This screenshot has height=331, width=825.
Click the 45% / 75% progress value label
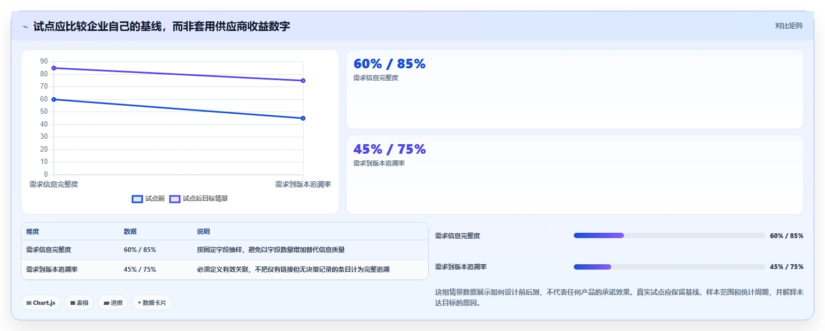point(787,267)
